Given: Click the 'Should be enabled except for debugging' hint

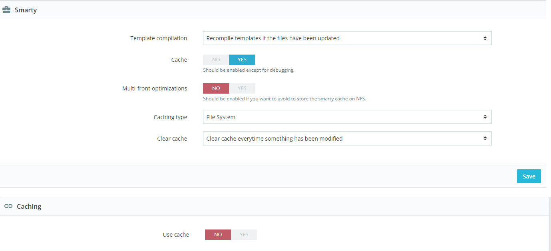Looking at the screenshot, I should [x=249, y=70].
